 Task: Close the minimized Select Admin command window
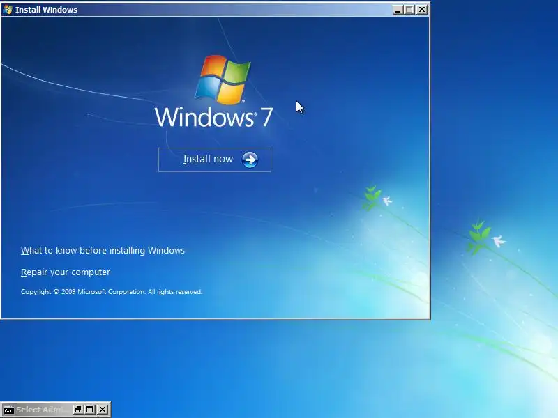tap(103, 410)
